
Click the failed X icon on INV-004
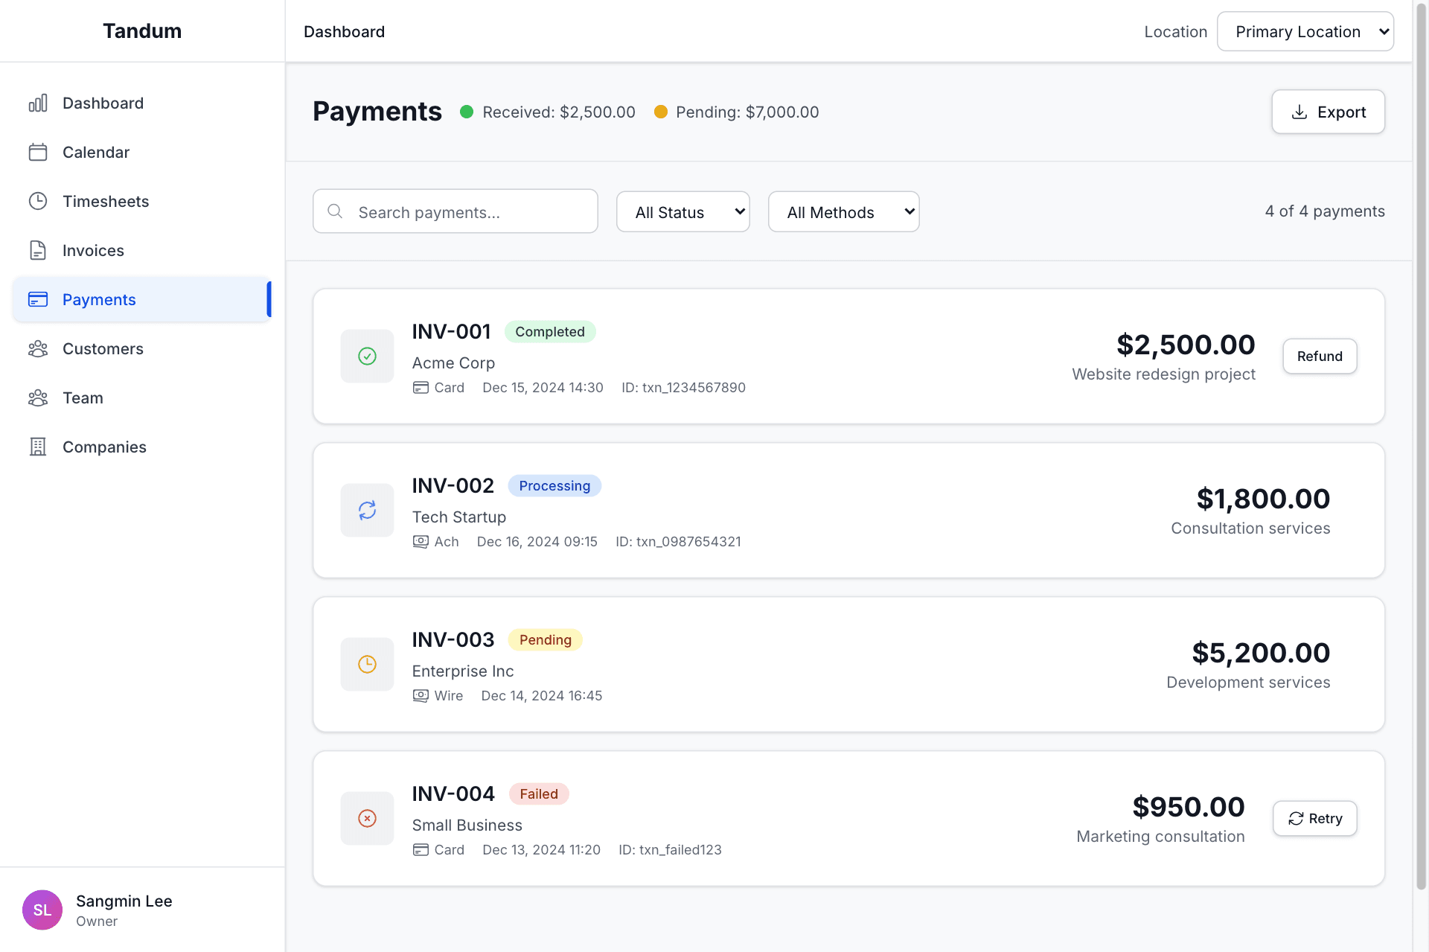[367, 819]
